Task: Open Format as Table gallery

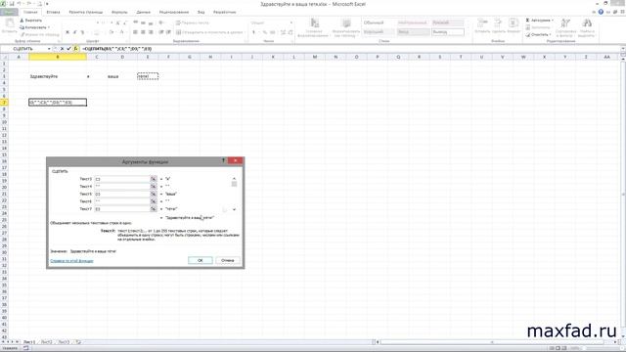Action: pos(345,27)
